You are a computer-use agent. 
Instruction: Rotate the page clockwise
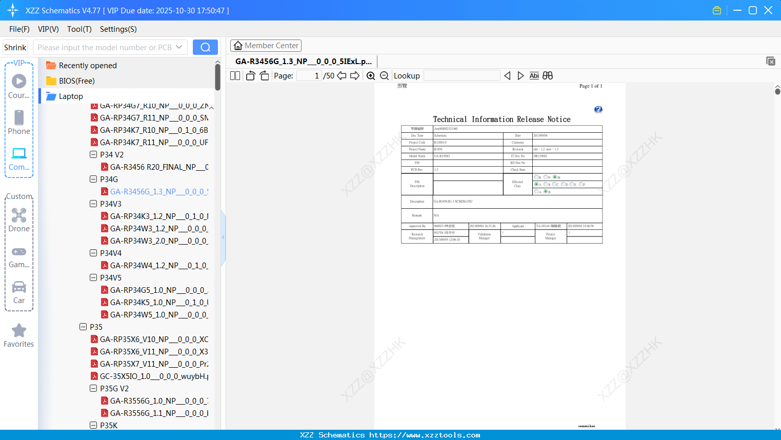click(x=264, y=76)
